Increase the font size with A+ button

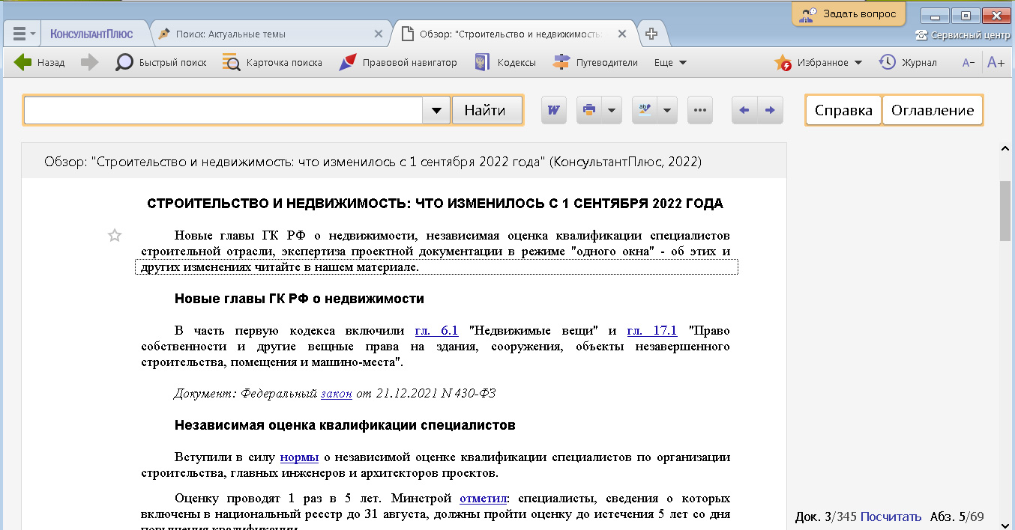(996, 63)
